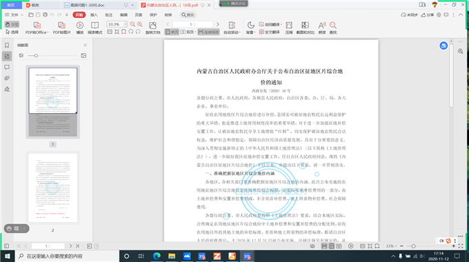Expand the quick access toolbar customize arrow

coord(67,14)
